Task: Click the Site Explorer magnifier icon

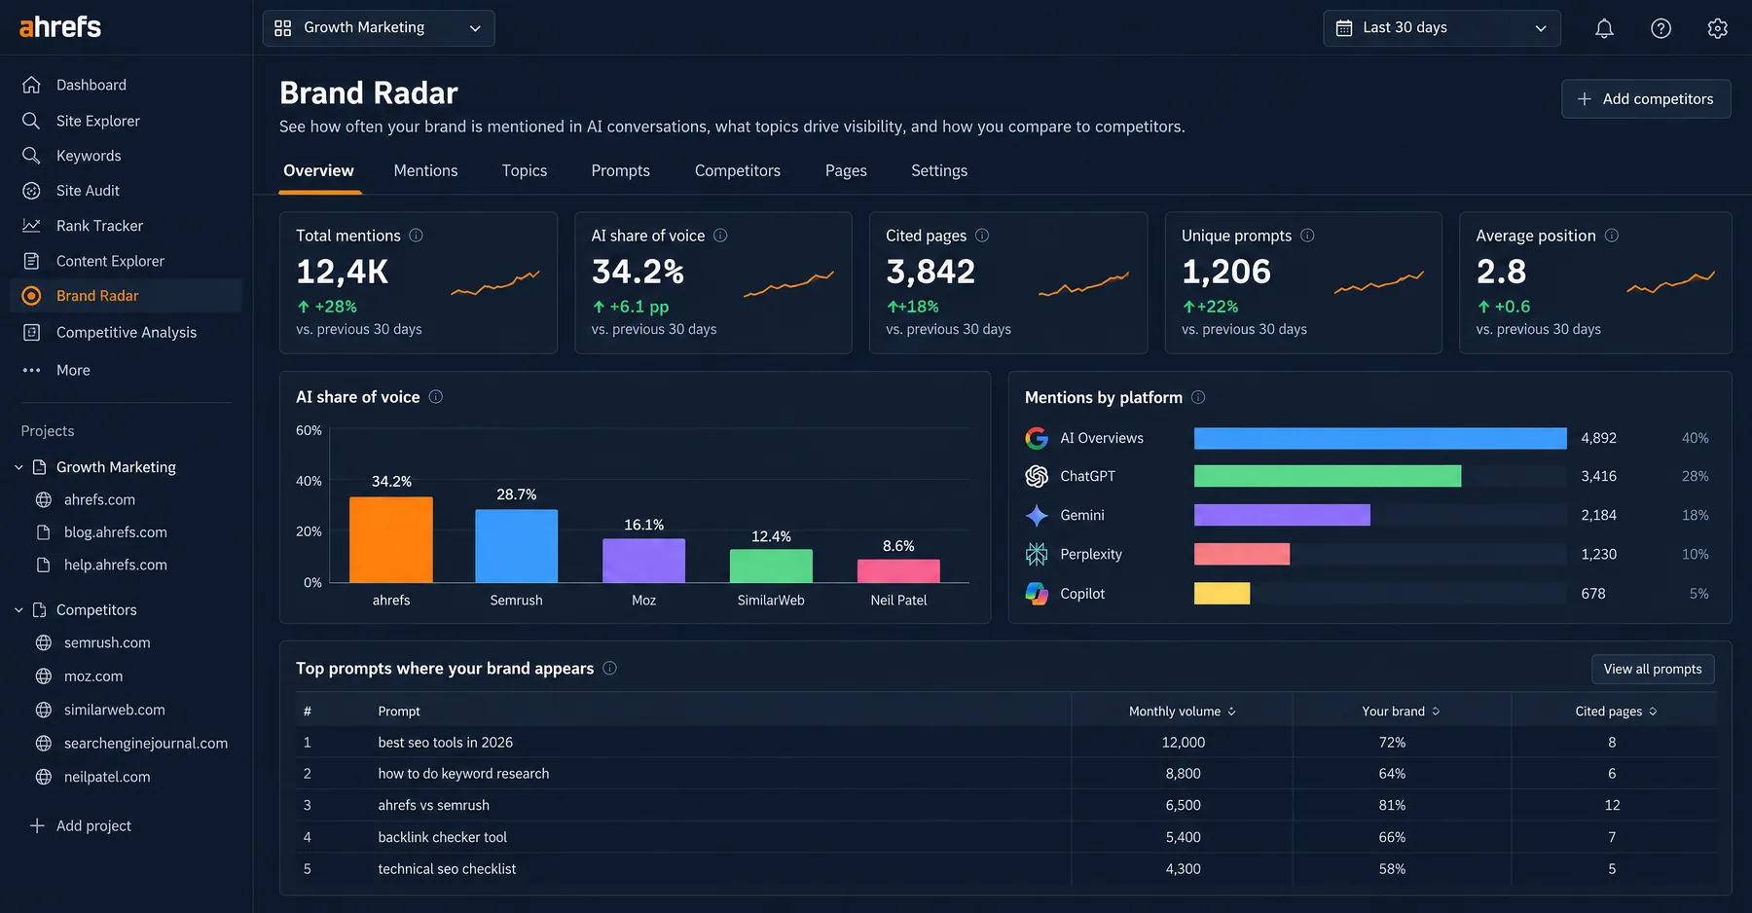Action: pos(31,121)
